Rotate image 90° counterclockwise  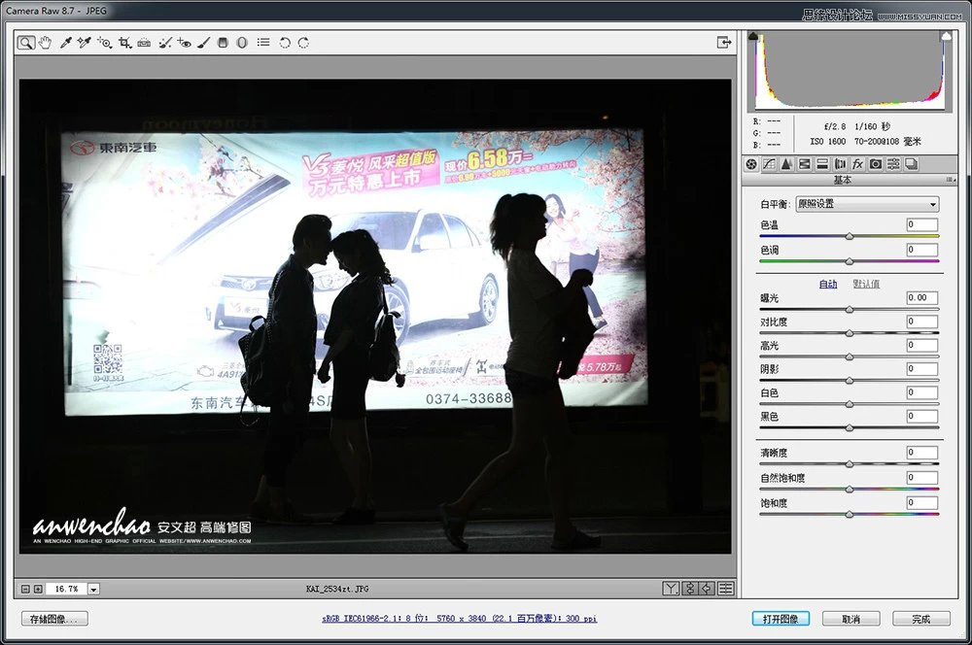285,43
